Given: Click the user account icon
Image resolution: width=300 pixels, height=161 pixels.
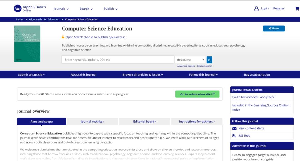Looking at the screenshot, I should click(256, 9).
